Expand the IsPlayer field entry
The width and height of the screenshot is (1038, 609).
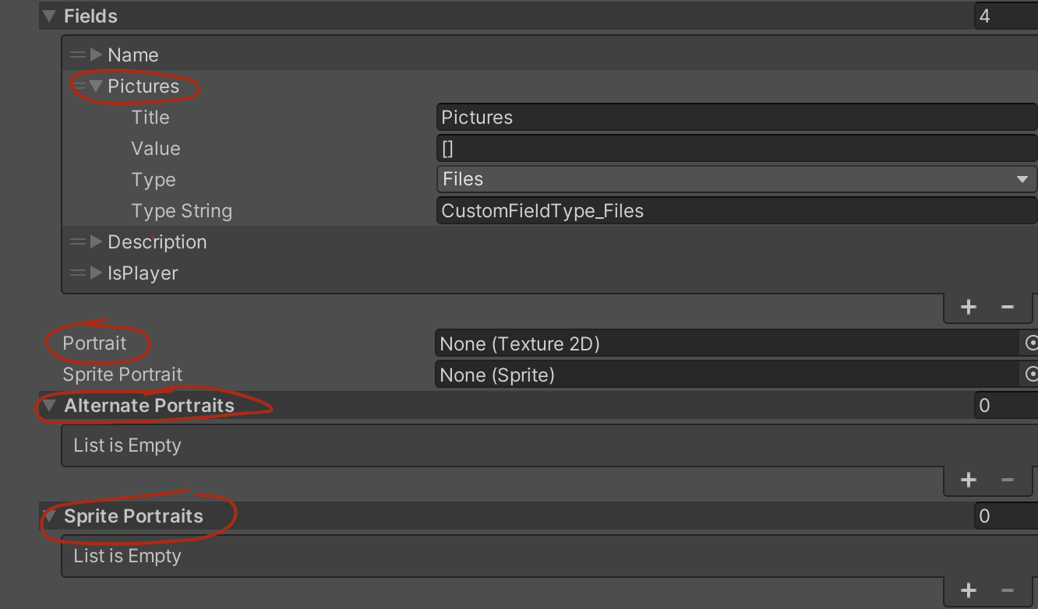tap(97, 273)
